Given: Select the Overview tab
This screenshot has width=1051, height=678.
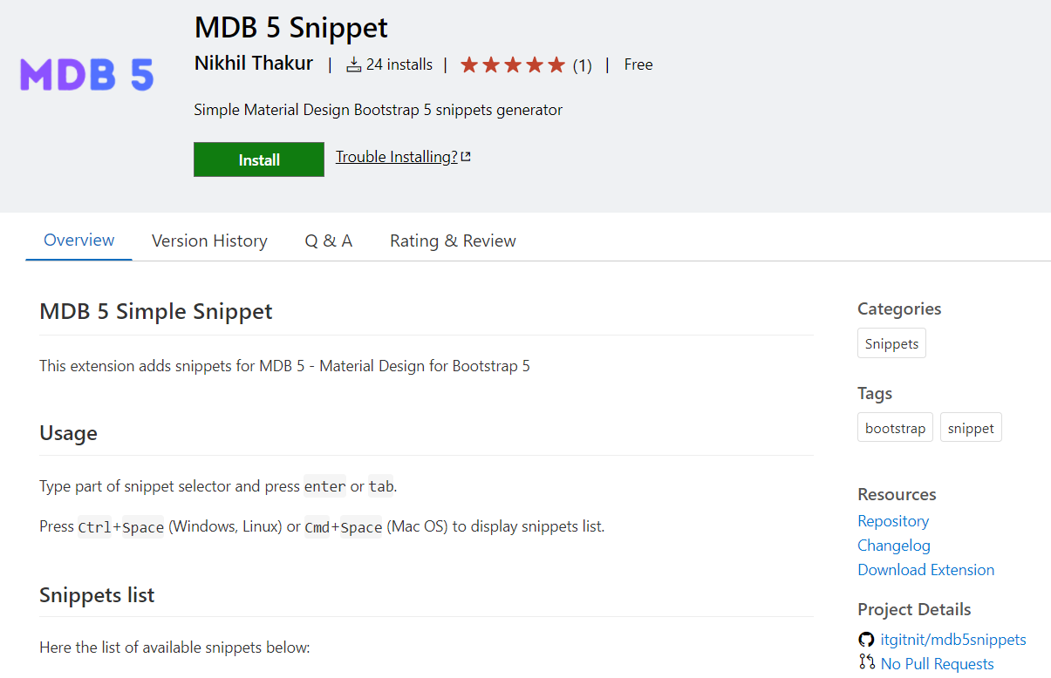Looking at the screenshot, I should (79, 240).
